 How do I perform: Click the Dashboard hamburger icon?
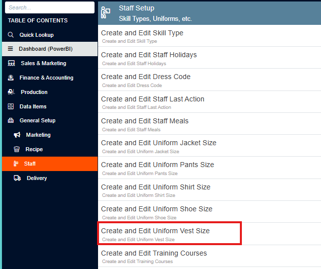point(10,49)
